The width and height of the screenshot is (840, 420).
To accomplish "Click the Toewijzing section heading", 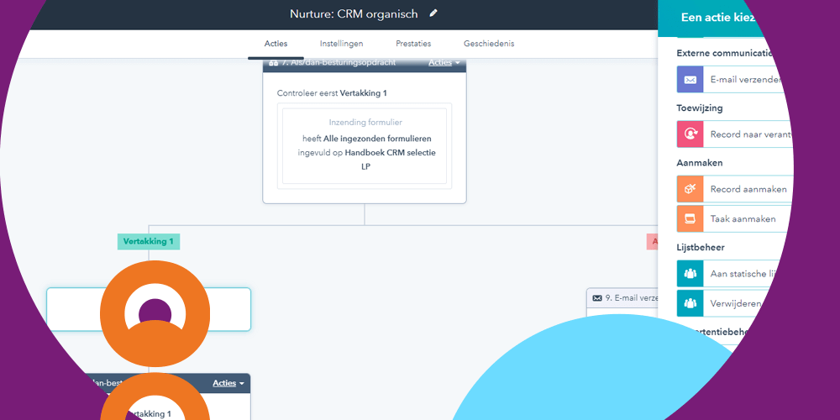I will coord(700,108).
